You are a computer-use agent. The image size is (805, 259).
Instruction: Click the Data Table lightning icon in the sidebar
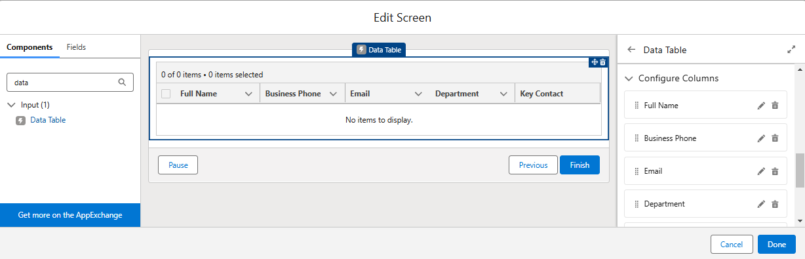[20, 120]
